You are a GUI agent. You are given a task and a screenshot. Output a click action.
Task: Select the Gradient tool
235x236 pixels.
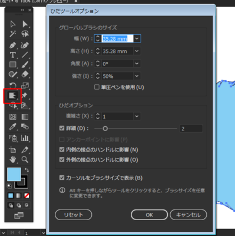click(x=25, y=117)
